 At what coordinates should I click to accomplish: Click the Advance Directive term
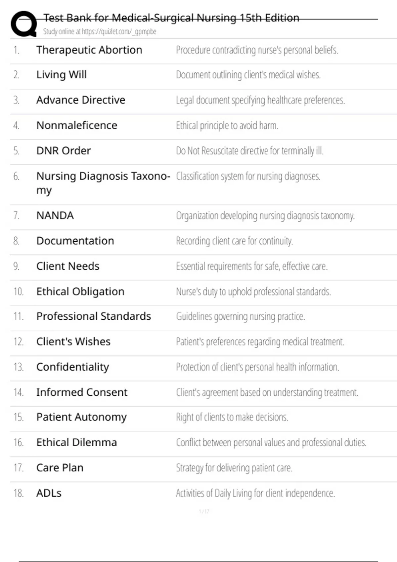[x=81, y=100]
